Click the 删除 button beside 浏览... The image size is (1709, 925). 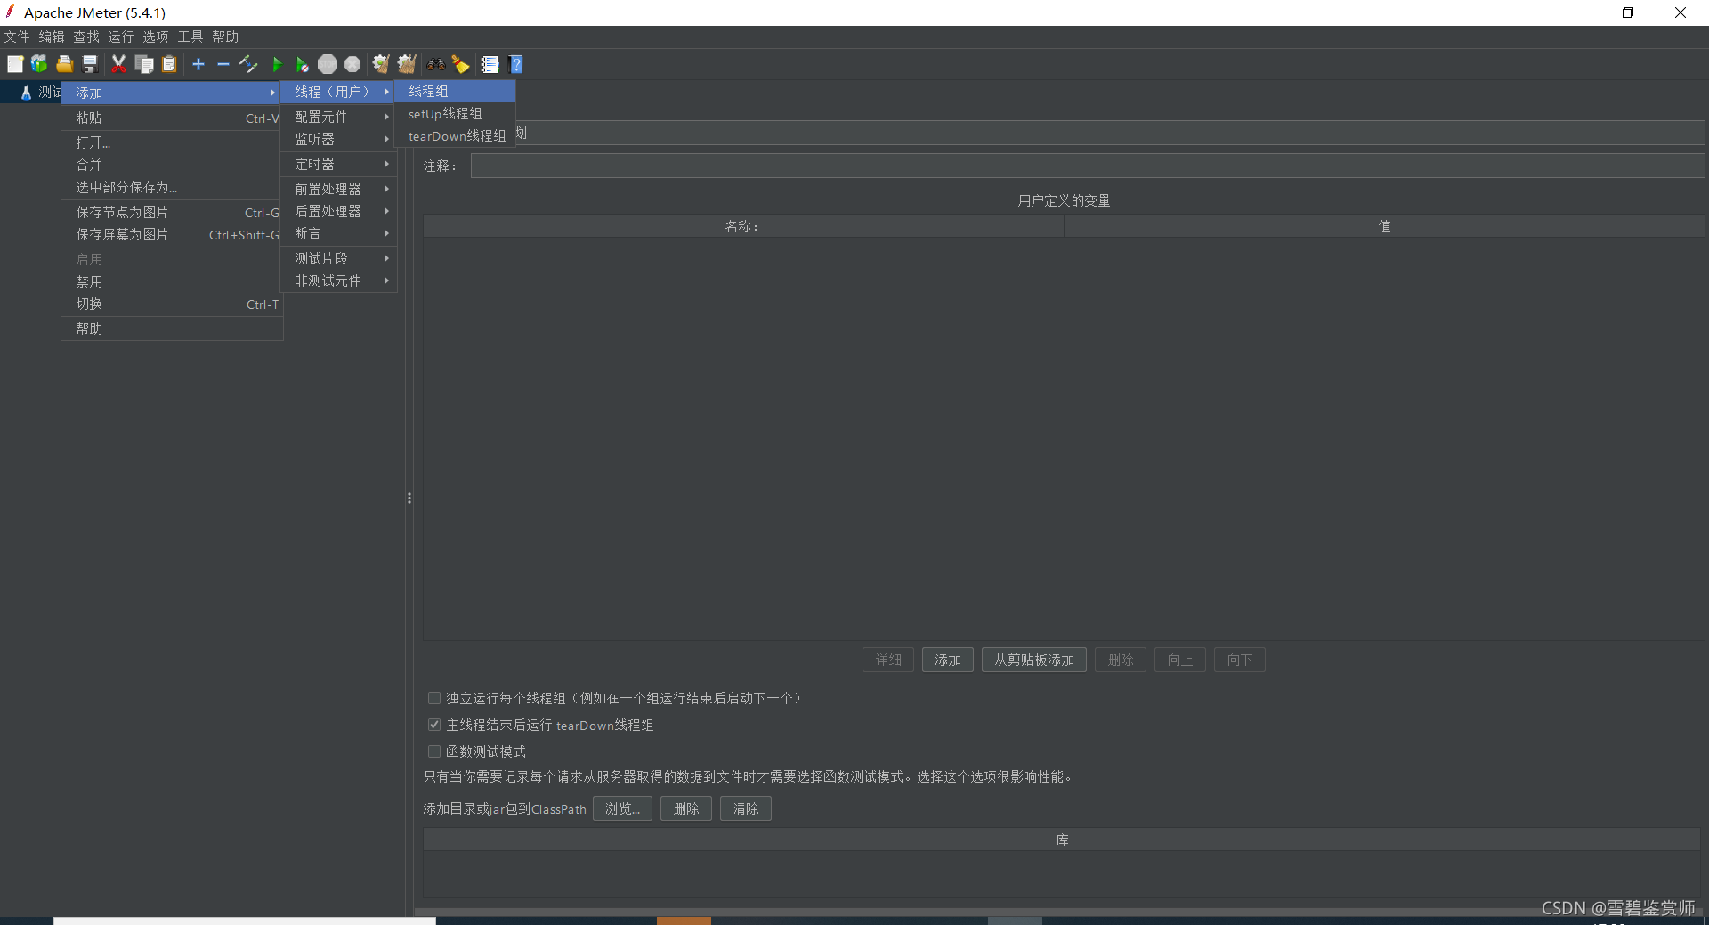pos(686,808)
